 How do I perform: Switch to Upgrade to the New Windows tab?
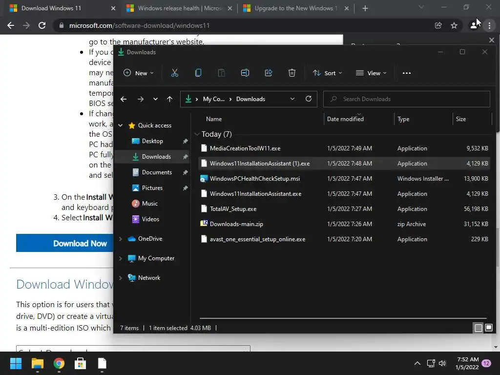coord(296,8)
